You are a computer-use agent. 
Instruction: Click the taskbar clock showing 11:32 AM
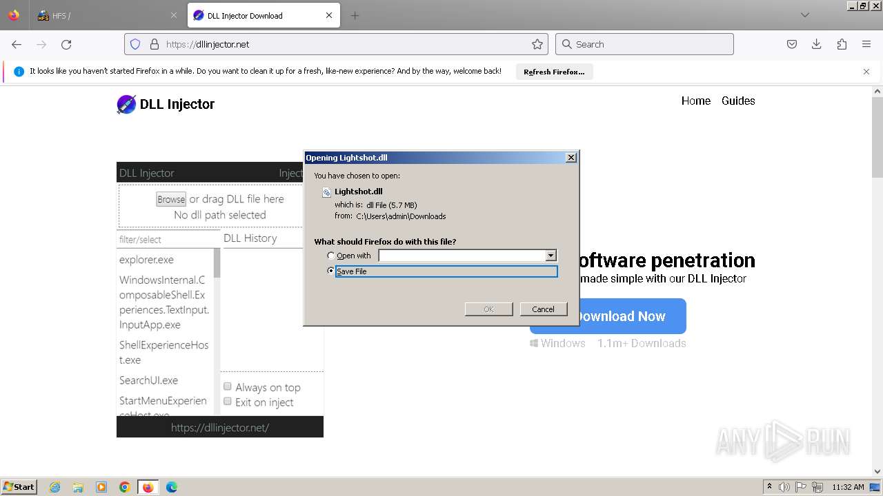point(848,487)
